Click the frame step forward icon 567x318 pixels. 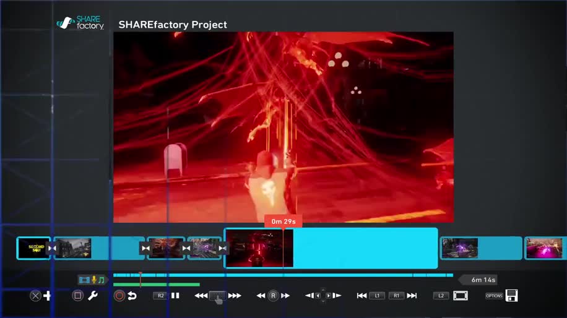(x=337, y=296)
